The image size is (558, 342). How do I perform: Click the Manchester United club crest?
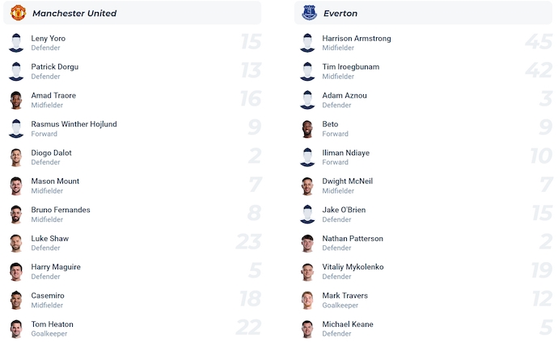(x=18, y=13)
